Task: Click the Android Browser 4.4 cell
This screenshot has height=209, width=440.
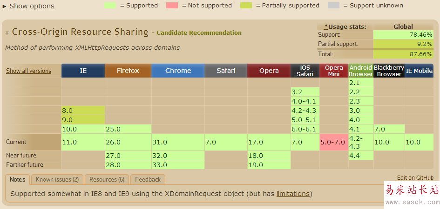Action: coord(361,156)
